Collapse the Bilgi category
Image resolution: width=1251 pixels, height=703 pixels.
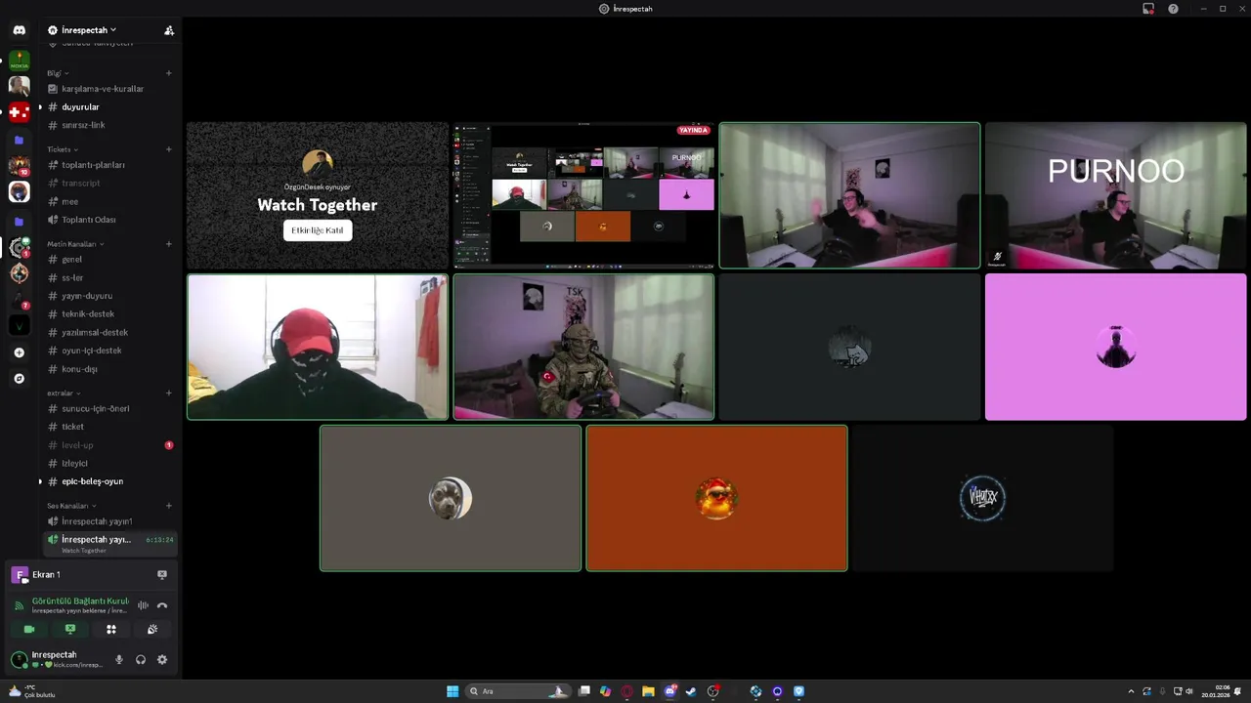coord(57,73)
